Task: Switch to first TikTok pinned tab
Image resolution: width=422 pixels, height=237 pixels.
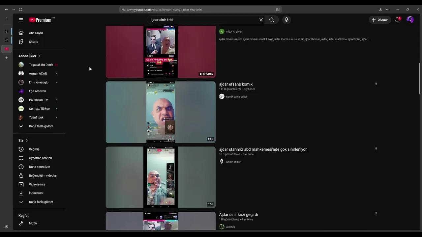Action: [7, 32]
